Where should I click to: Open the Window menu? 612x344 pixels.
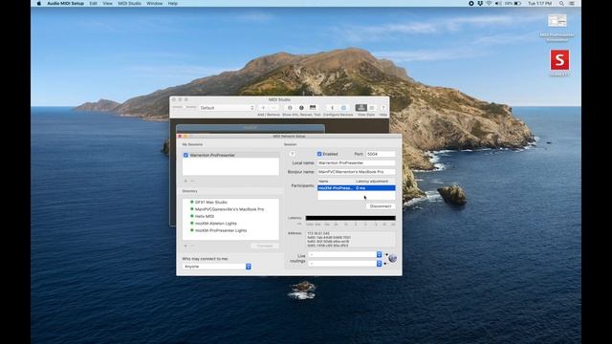[155, 4]
